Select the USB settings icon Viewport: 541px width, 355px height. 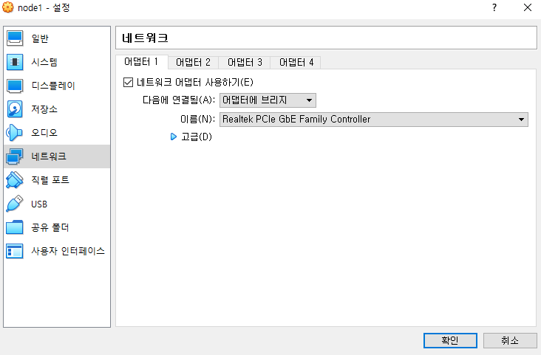pyautogui.click(x=16, y=204)
